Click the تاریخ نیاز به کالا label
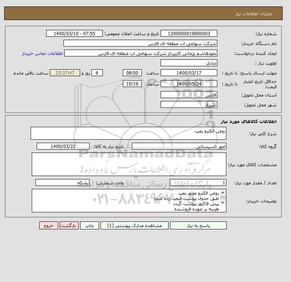 click(108, 146)
